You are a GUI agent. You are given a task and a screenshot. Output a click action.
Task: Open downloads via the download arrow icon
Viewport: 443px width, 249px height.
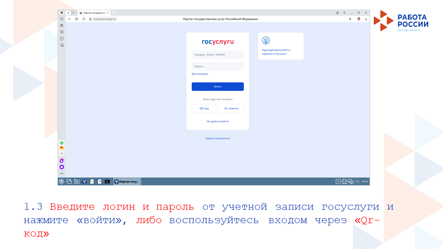pyautogui.click(x=366, y=19)
